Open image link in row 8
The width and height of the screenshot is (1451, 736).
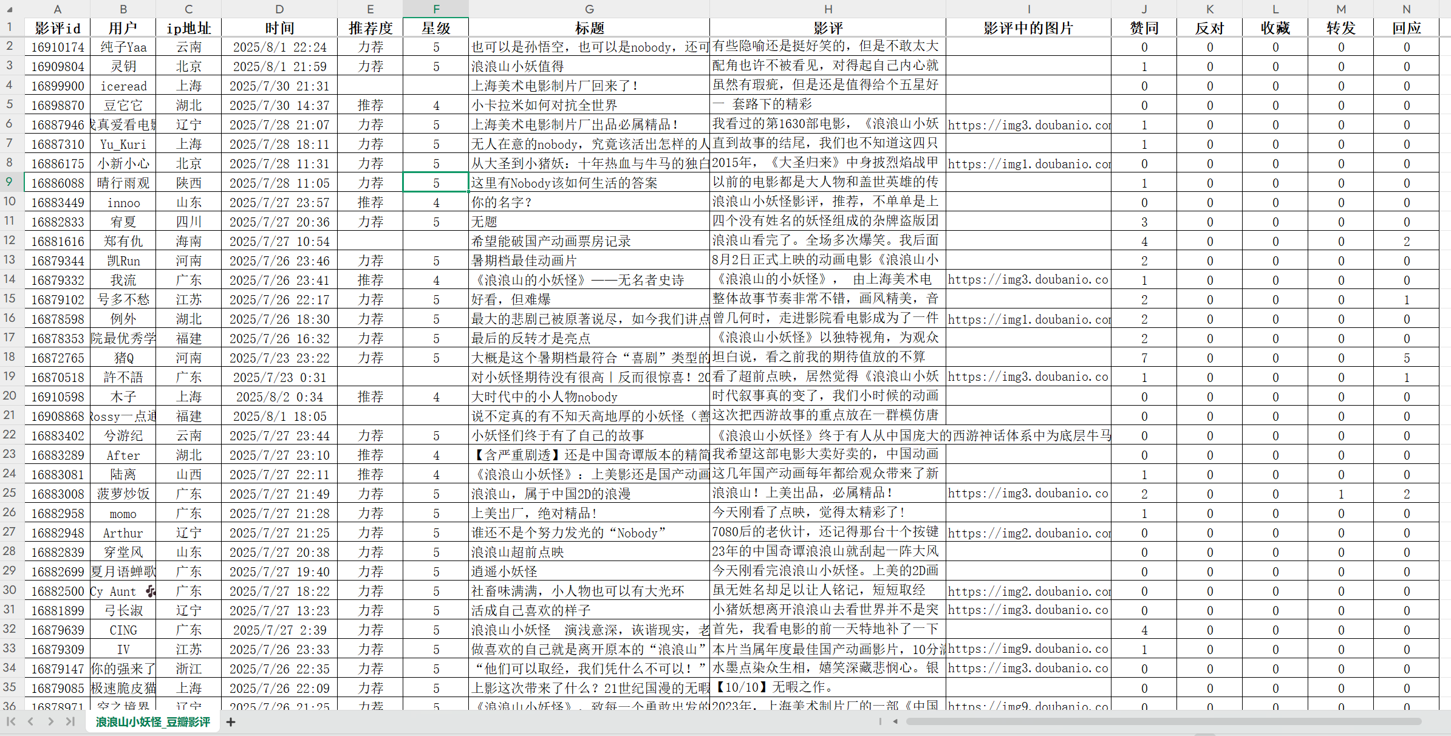point(1029,163)
